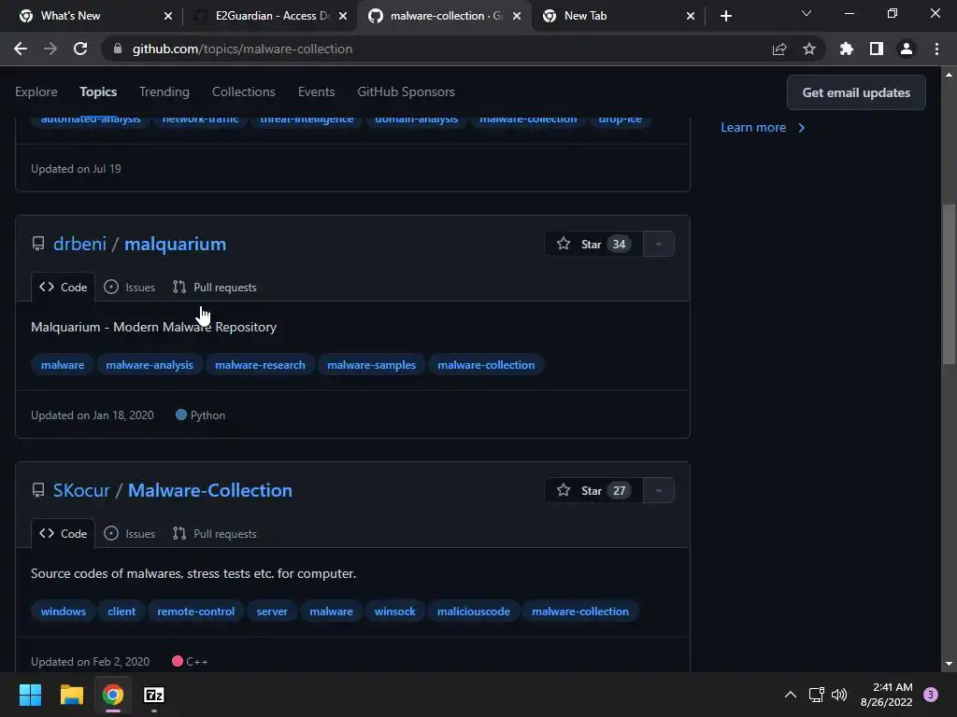The image size is (957, 717).
Task: Click the page vertical scrollbar thumb
Action: tap(949, 284)
